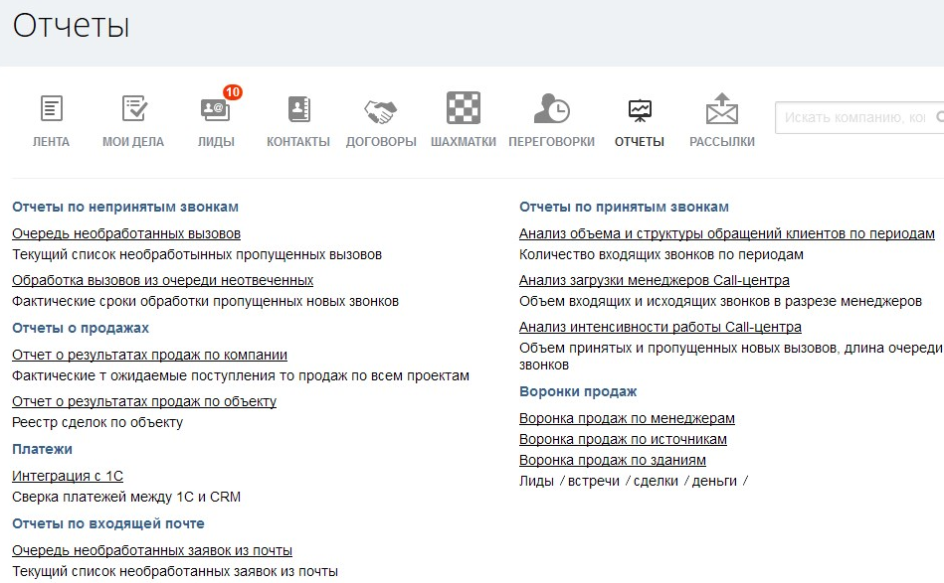
Task: Click the Отчеты page title
Action: pyautogui.click(x=71, y=26)
